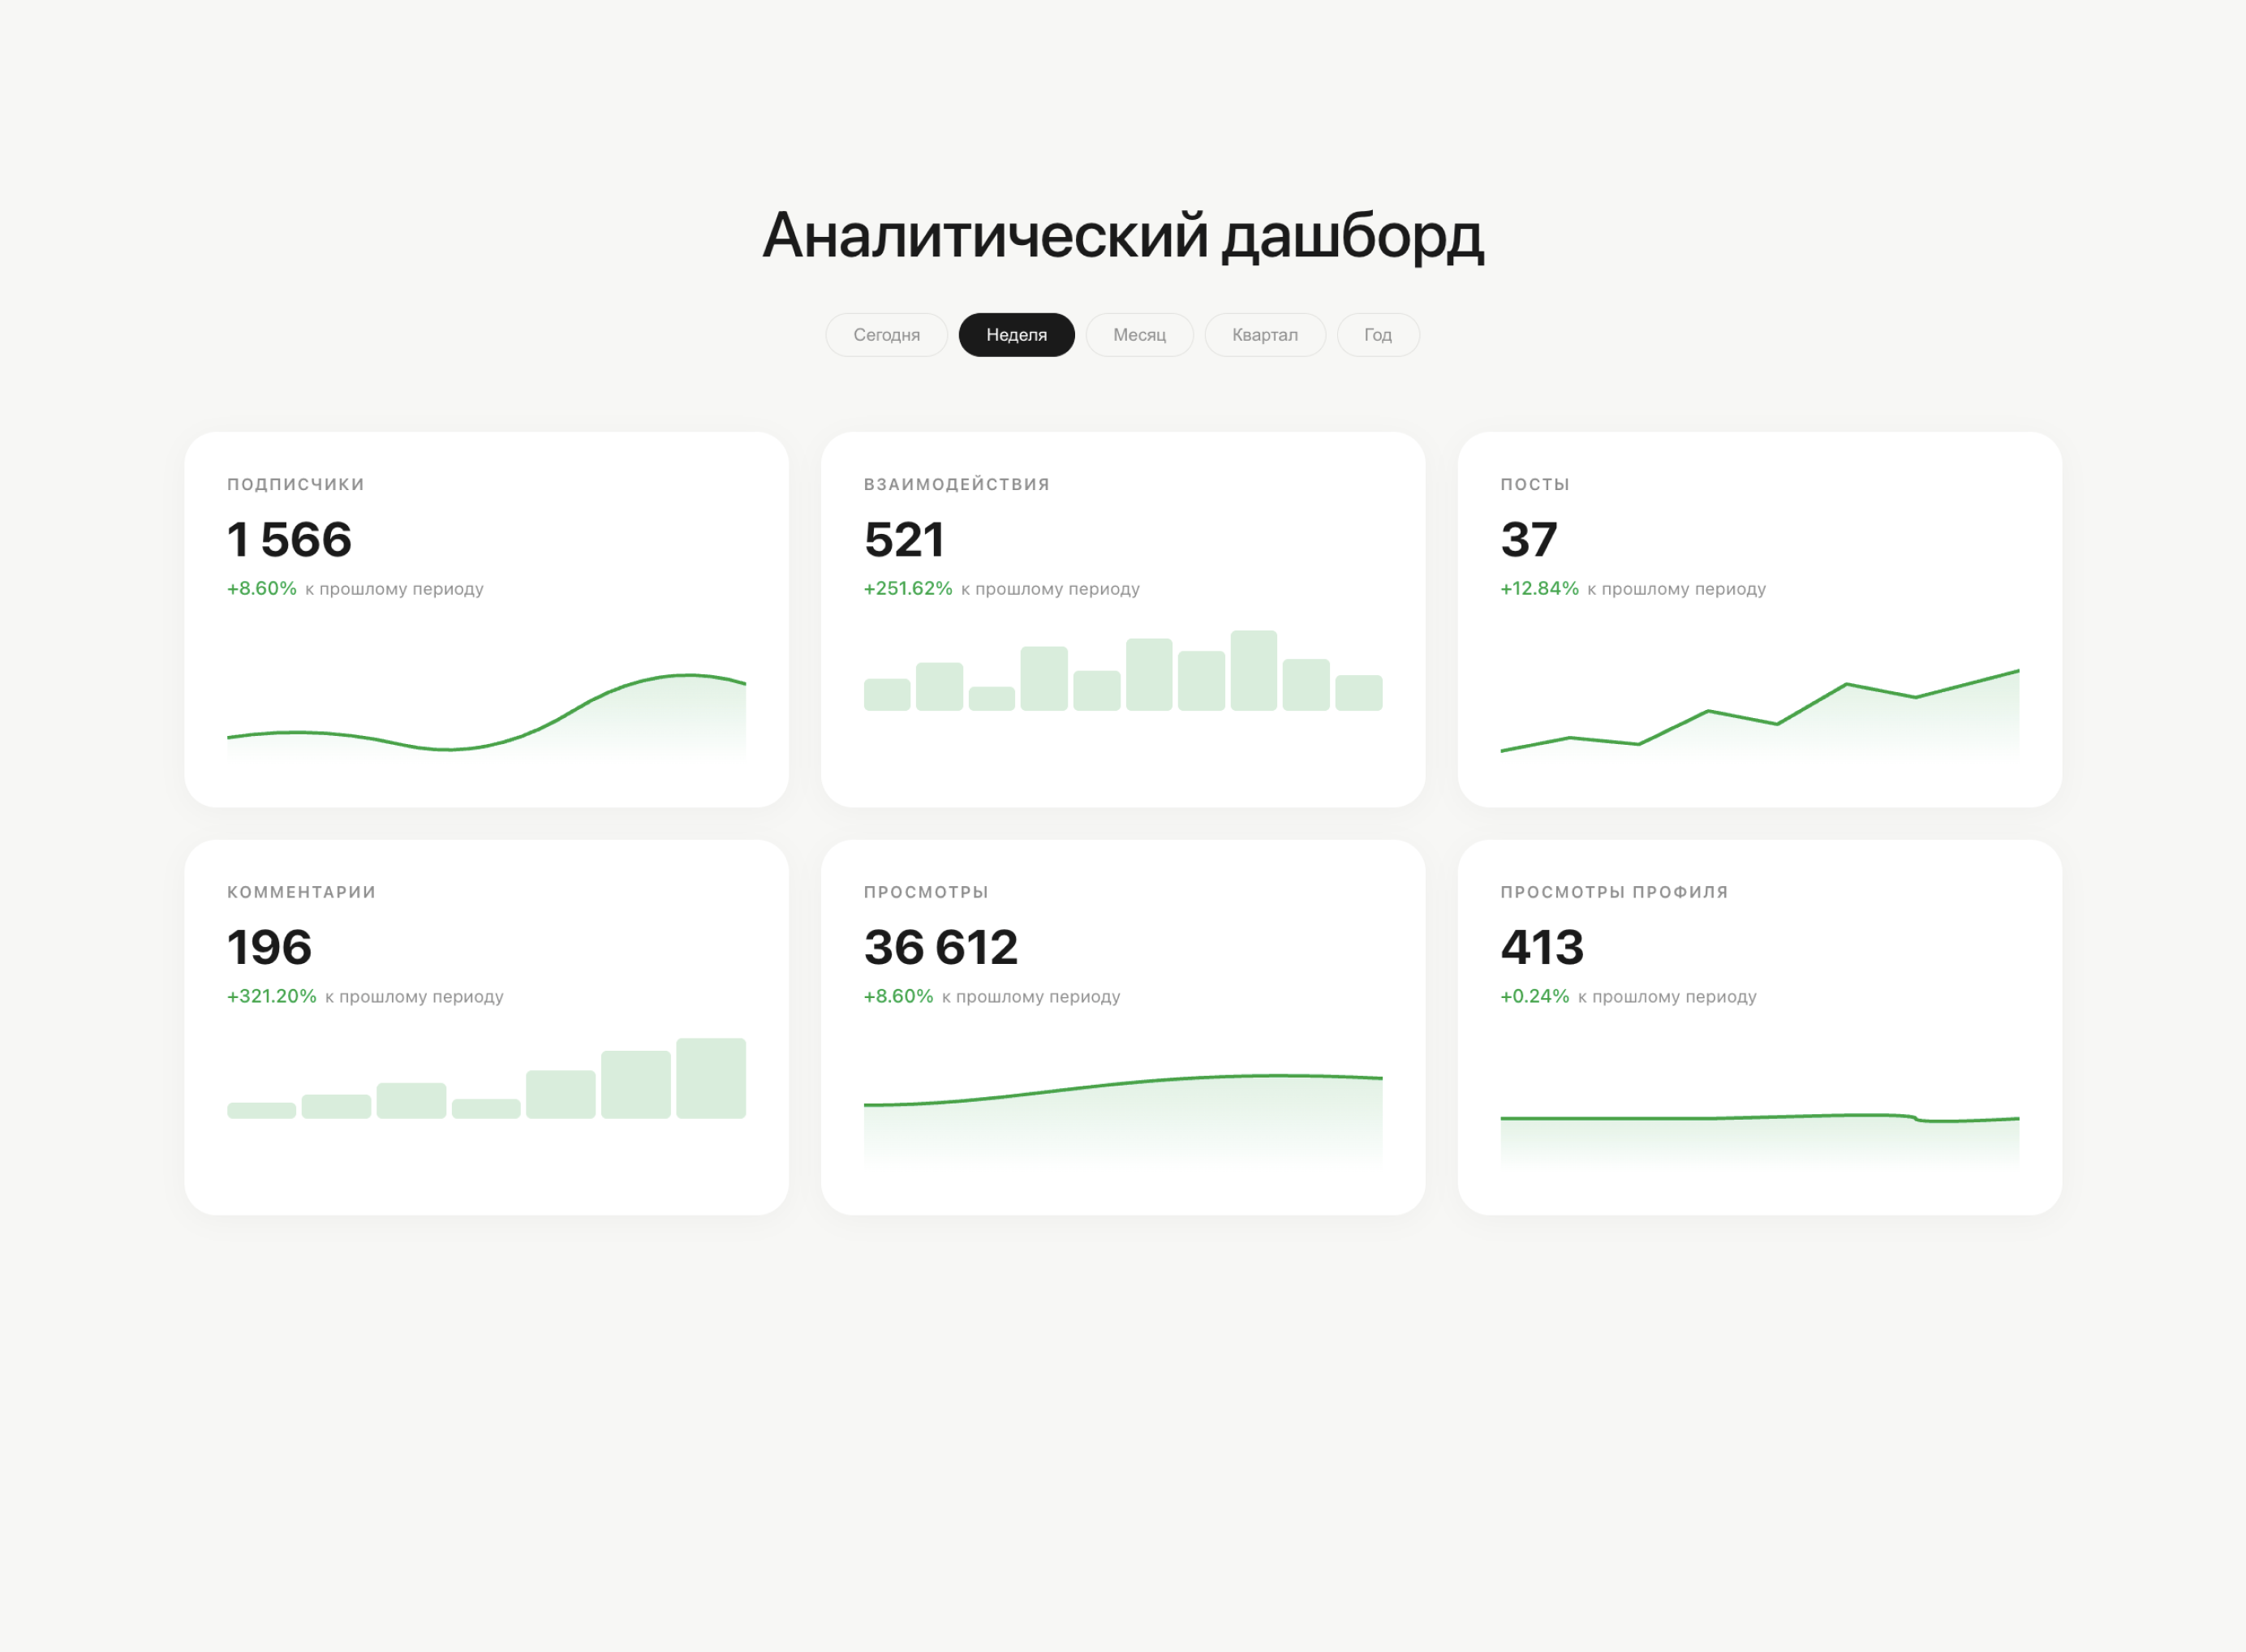Image resolution: width=2246 pixels, height=1652 pixels.
Task: Open the Подписчики stats card
Action: click(486, 619)
